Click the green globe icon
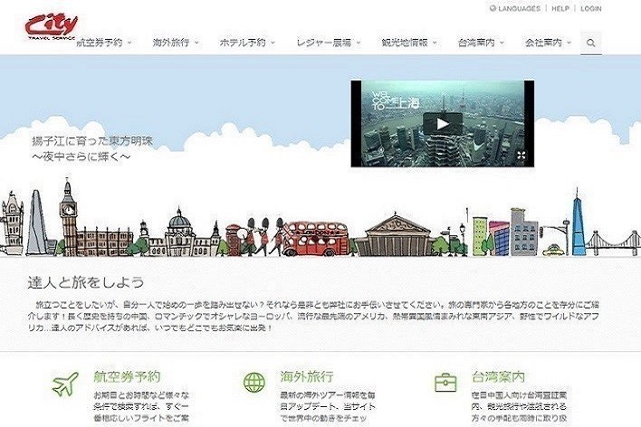 254,383
